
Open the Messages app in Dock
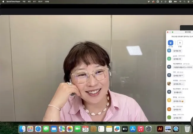(x=46, y=129)
